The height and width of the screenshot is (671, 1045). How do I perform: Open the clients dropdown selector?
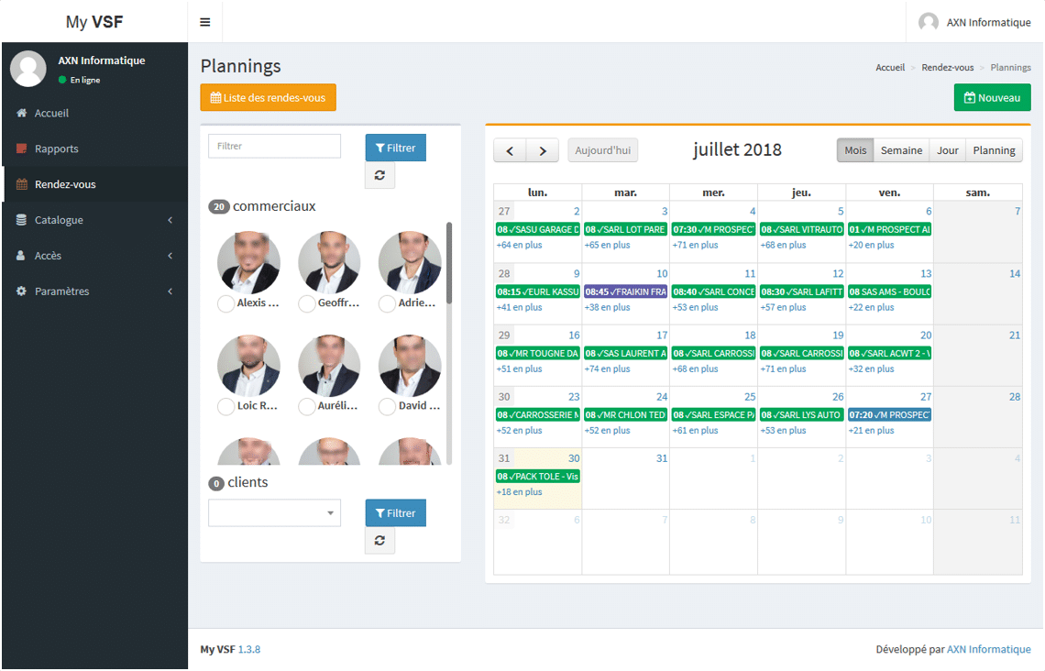click(x=275, y=513)
